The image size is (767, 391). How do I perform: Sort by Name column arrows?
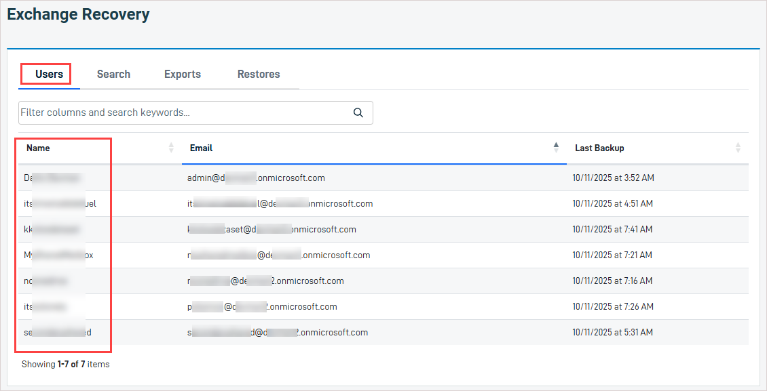coord(171,148)
